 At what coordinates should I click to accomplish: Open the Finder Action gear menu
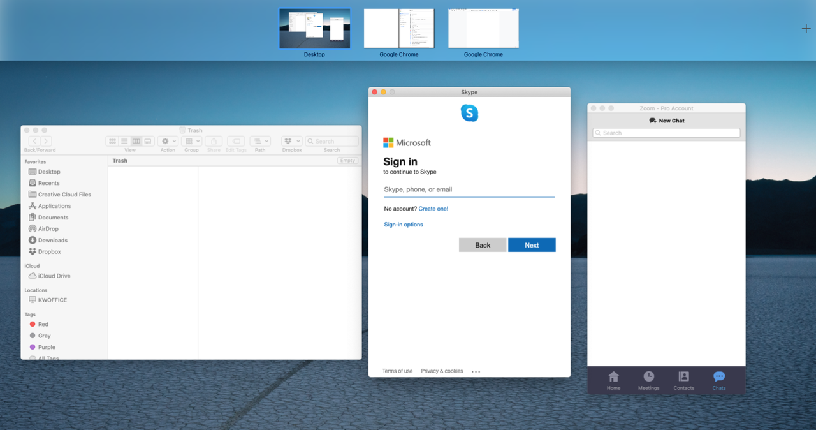pyautogui.click(x=168, y=141)
